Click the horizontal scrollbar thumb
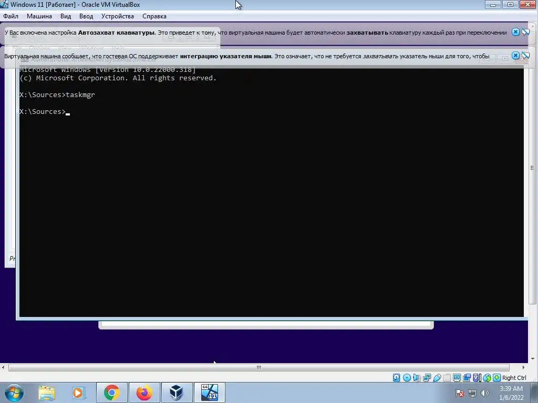 coord(258,367)
